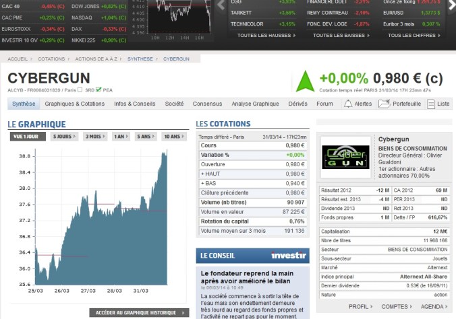Viewport: 456px width, 319px height.
Task: Select the 1 AN chart range
Action: pyautogui.click(x=121, y=137)
